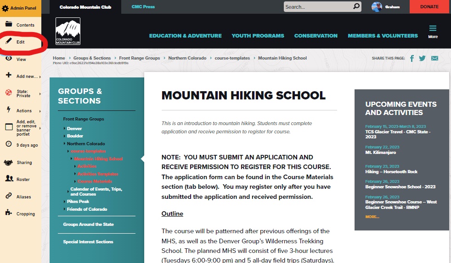Viewport: 451px width, 263px height.
Task: Go to Groups & Sections breadcrumb
Action: [x=92, y=58]
